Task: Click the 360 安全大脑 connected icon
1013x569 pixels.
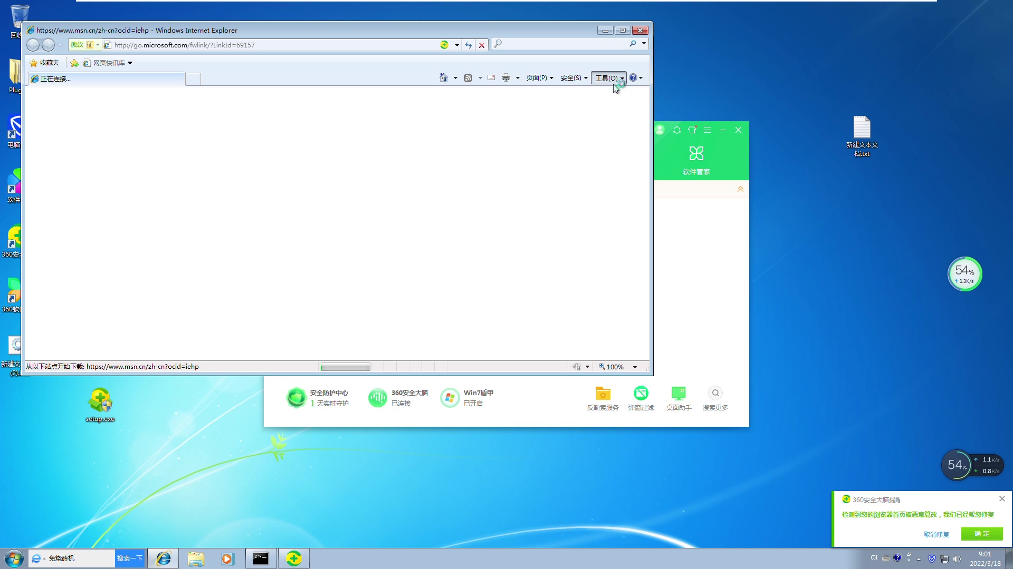Action: point(377,397)
